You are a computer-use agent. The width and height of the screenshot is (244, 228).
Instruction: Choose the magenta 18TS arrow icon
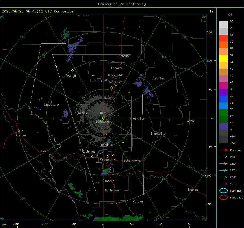coord(223,184)
